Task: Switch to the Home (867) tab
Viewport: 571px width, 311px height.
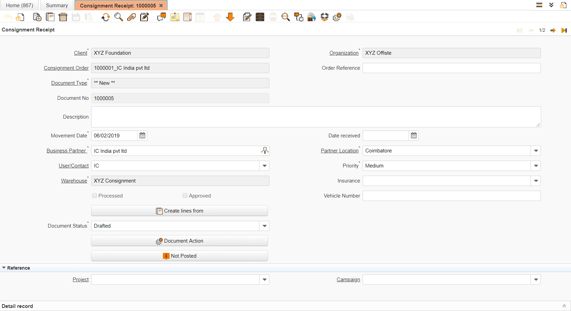Action: point(20,5)
